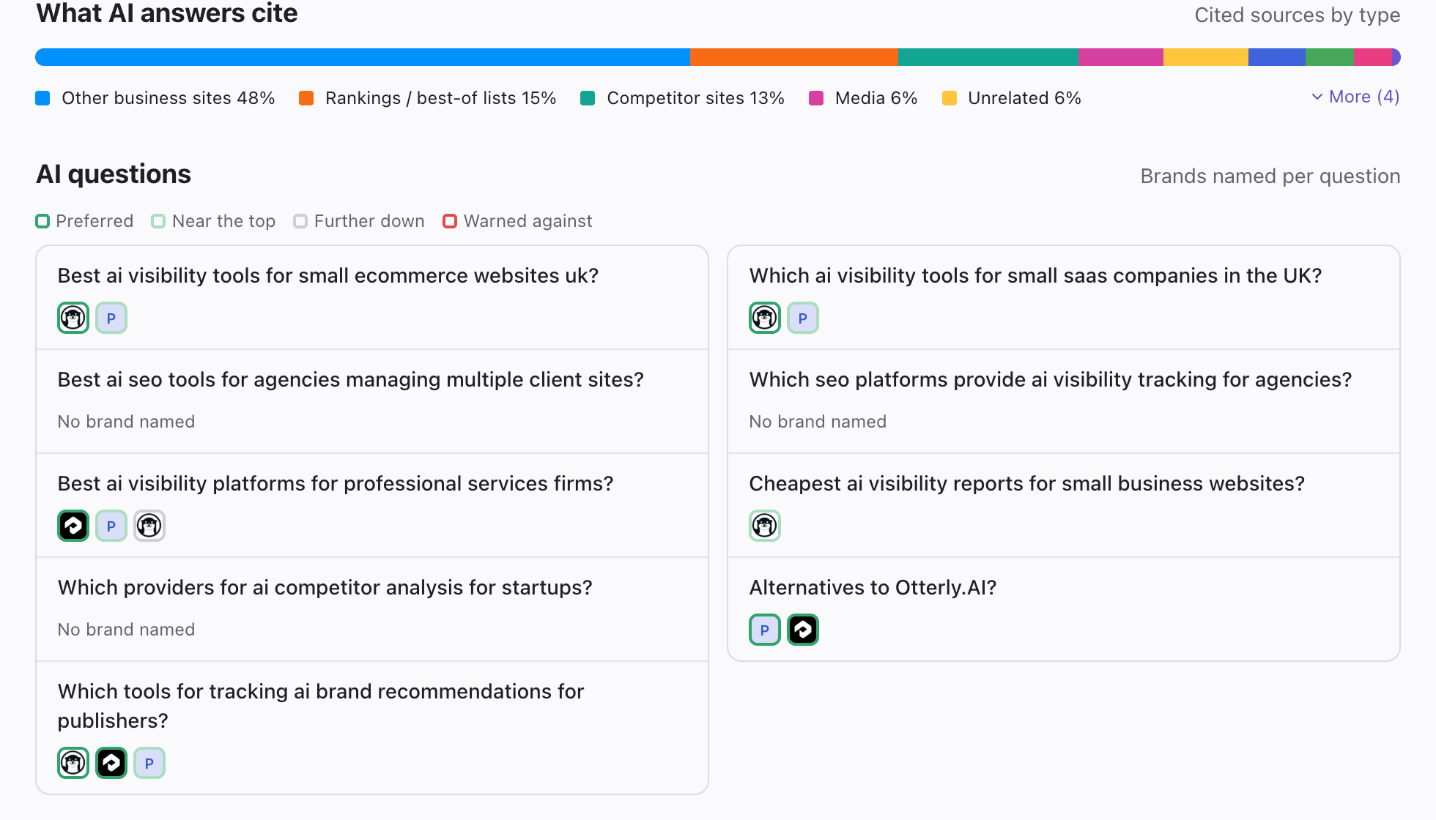This screenshot has width=1436, height=820.
Task: Click black arrow brand icon under professional services firms
Action: (x=73, y=526)
